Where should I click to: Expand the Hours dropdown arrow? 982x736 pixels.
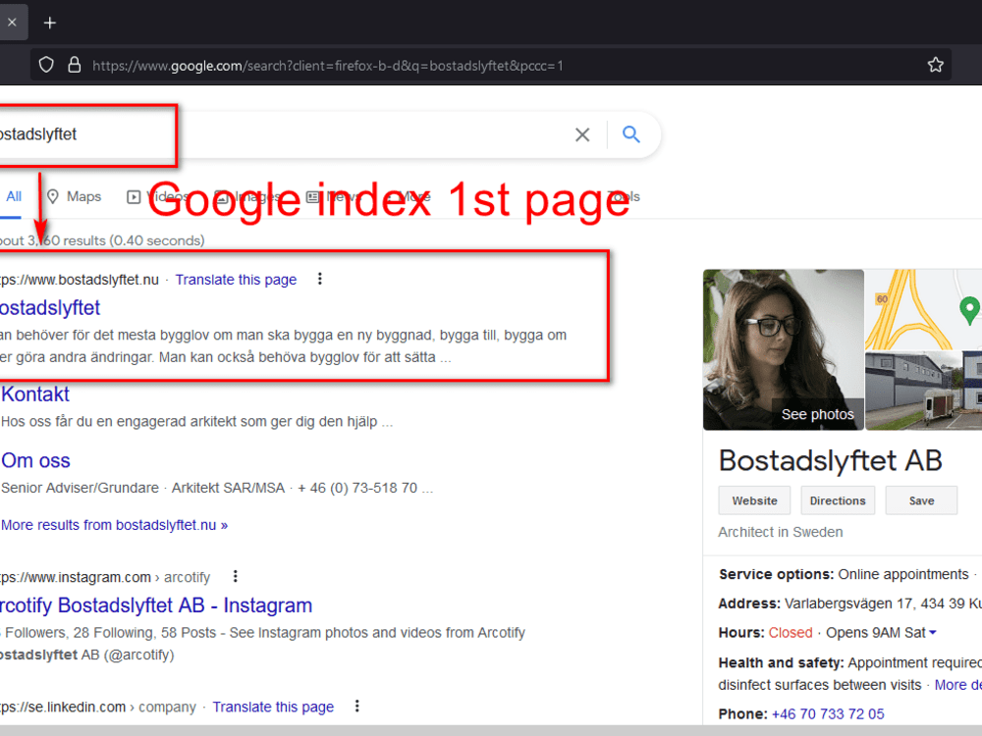click(x=933, y=633)
